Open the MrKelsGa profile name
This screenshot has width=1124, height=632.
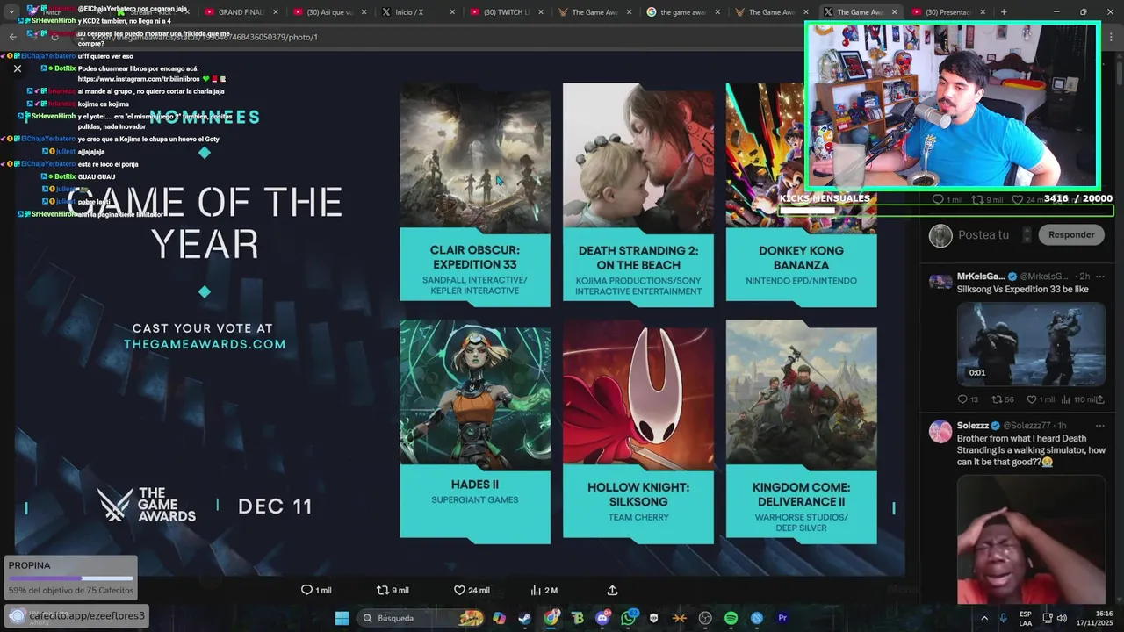[980, 276]
